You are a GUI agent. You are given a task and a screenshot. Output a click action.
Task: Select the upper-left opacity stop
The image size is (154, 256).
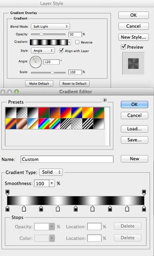[x=7, y=193]
